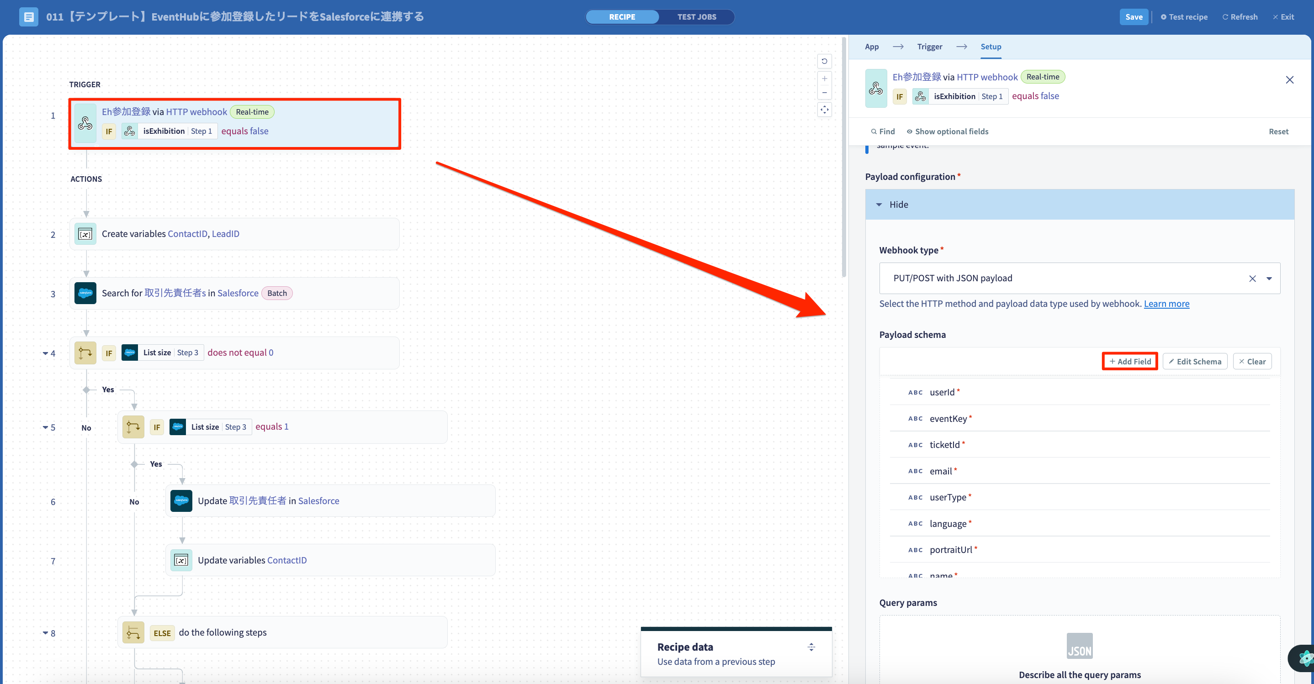Click the recipe title text in the header
The image size is (1314, 684).
235,17
